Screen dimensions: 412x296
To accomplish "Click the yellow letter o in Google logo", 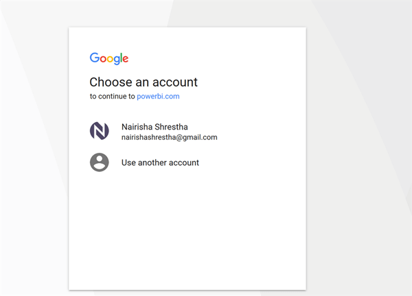I will (x=109, y=59).
